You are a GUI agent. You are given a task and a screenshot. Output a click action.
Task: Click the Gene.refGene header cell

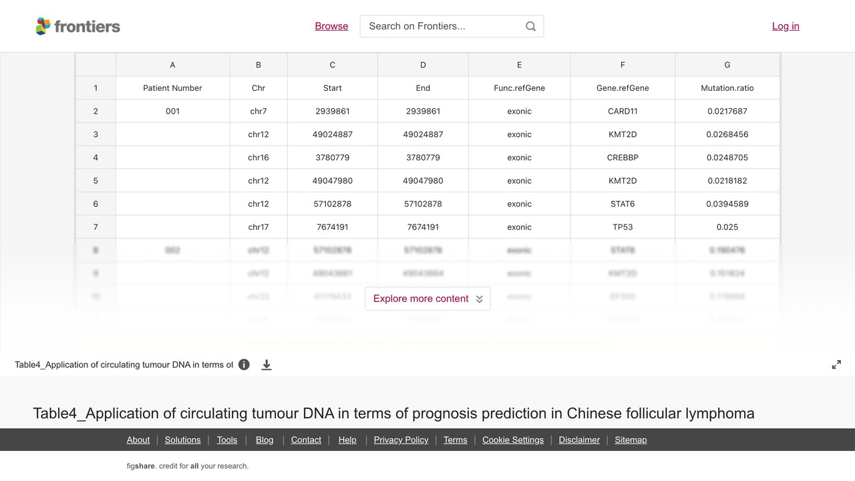[623, 88]
